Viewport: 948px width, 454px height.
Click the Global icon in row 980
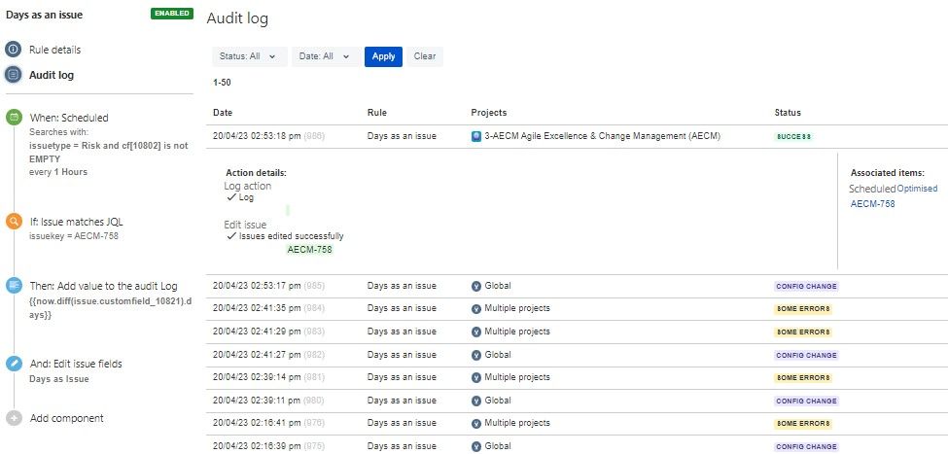point(476,401)
